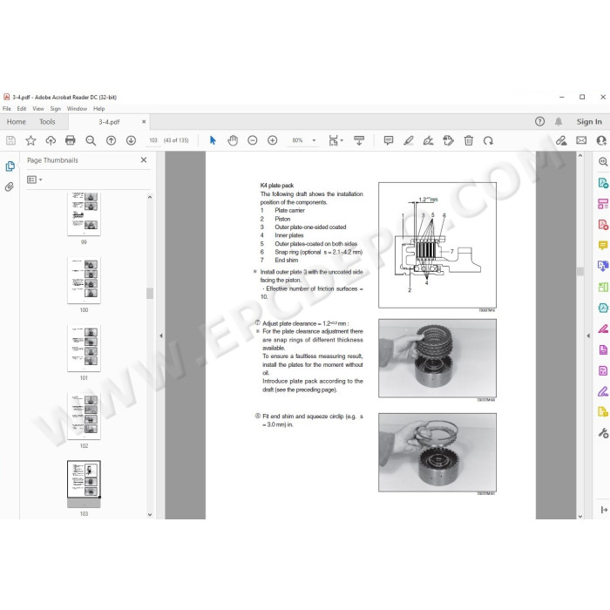This screenshot has width=610, height=610.
Task: Open More Tools wrench icon
Action: coord(603,433)
